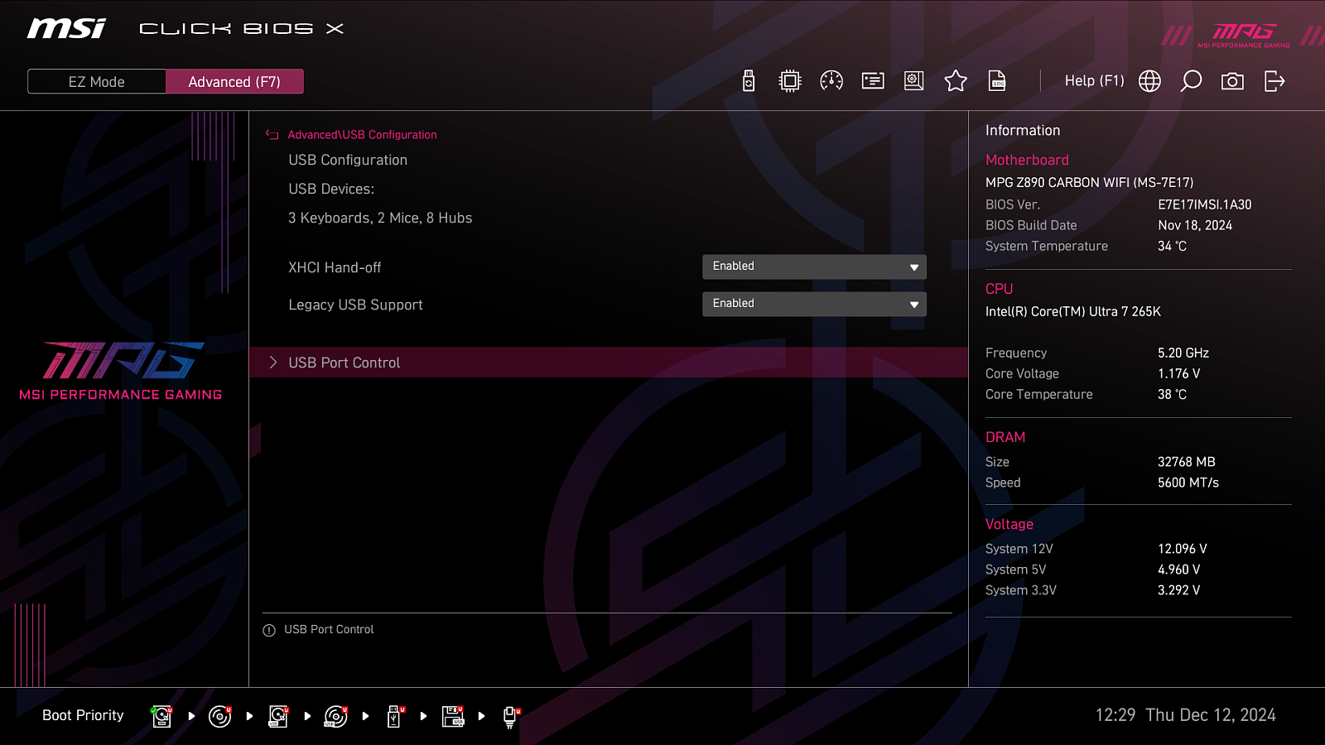1325x745 pixels.
Task: Click the DRAM size value 32768 MB
Action: [x=1187, y=462]
